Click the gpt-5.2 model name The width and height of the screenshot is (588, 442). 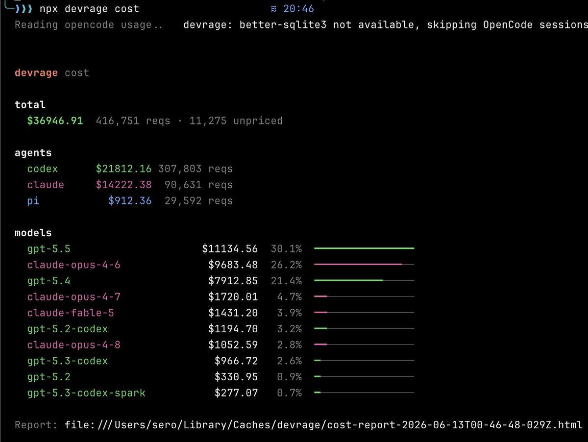tap(49, 377)
